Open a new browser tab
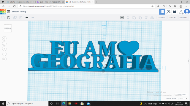Image resolution: width=190 pixels, height=106 pixels. tap(97, 2)
